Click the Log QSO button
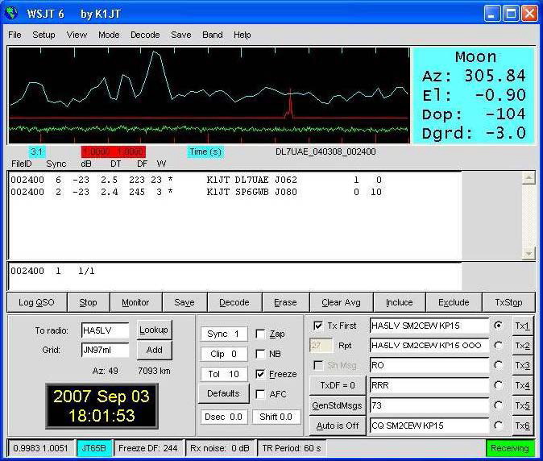 [x=36, y=302]
